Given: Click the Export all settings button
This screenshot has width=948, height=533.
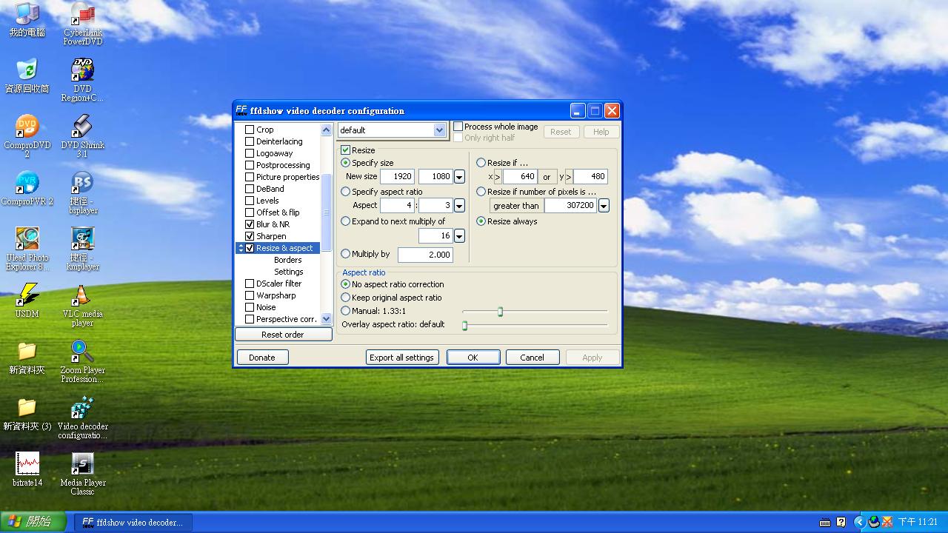Looking at the screenshot, I should pyautogui.click(x=401, y=358).
